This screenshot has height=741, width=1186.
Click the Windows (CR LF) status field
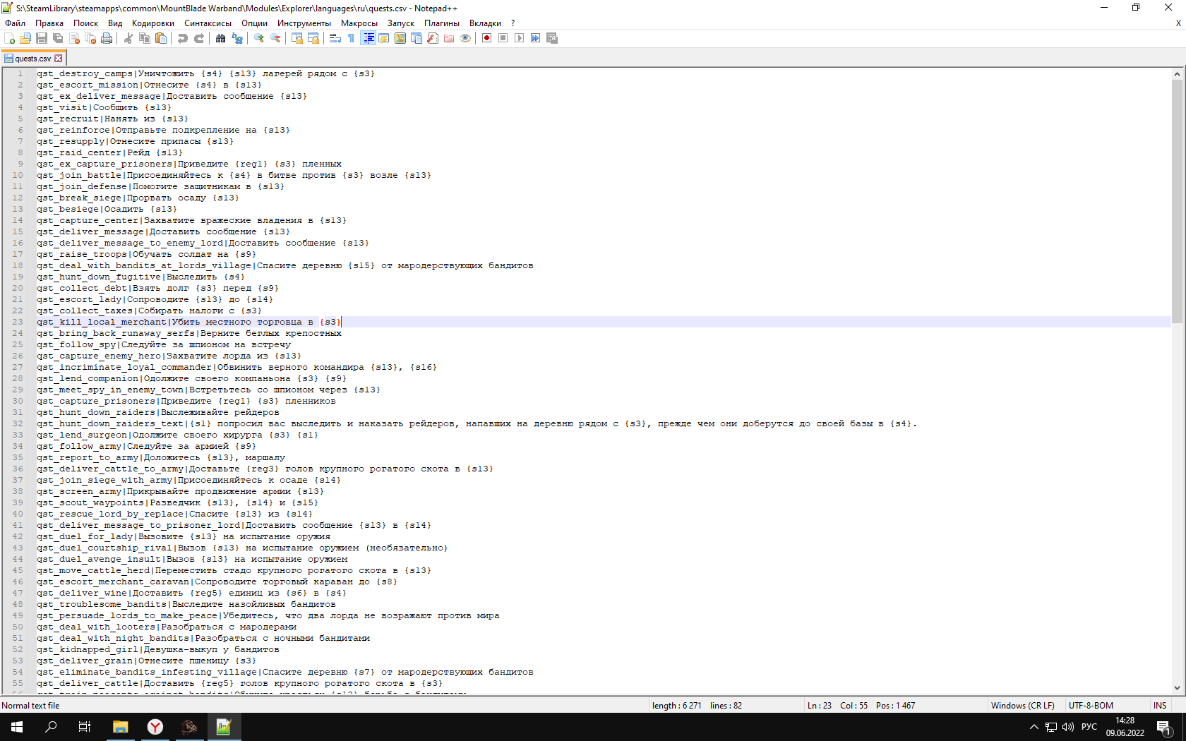pos(1022,706)
